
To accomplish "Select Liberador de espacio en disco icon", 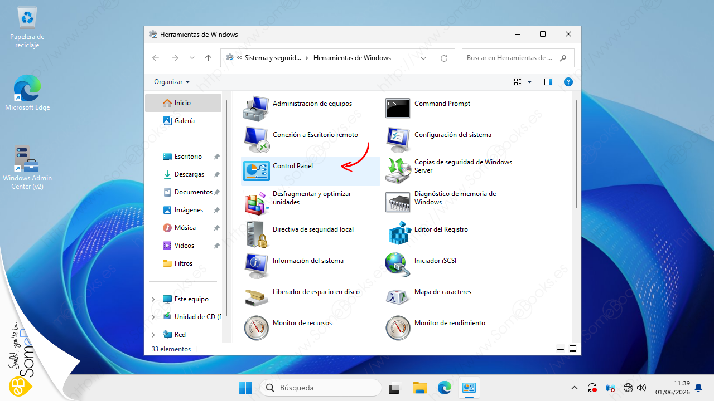I will (x=256, y=296).
